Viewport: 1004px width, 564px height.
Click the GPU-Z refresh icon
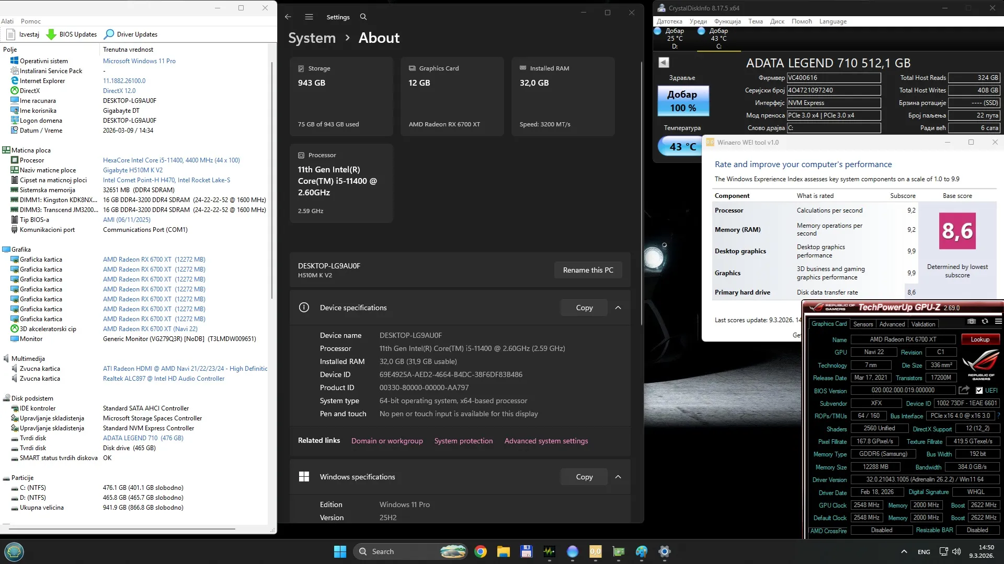[985, 322]
